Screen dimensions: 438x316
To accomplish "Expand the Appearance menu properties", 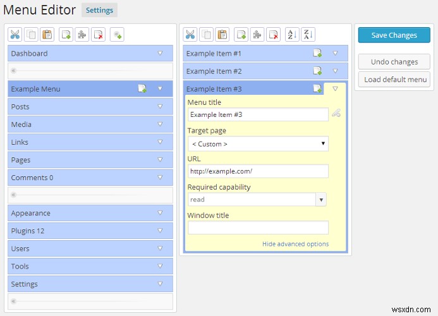I will click(160, 212).
